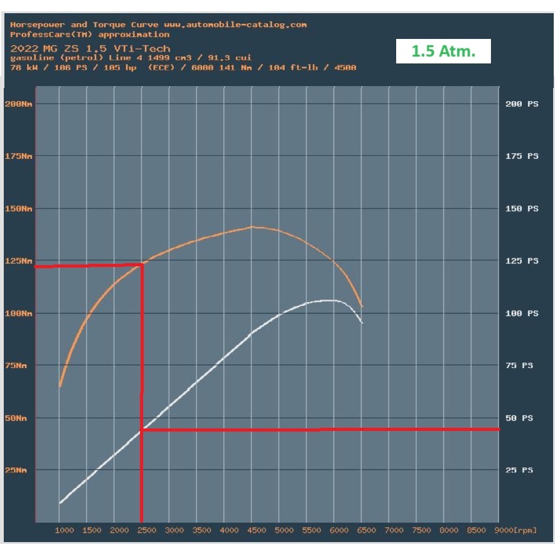Click the '200 PS' power axis label

(522, 104)
